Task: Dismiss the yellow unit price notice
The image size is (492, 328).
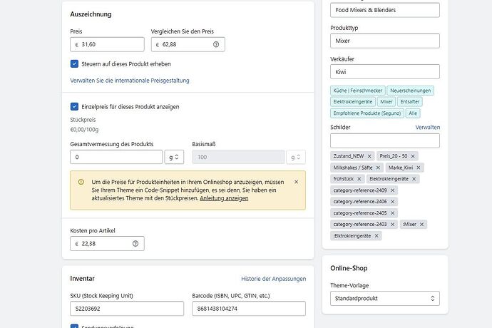Action: [x=296, y=182]
